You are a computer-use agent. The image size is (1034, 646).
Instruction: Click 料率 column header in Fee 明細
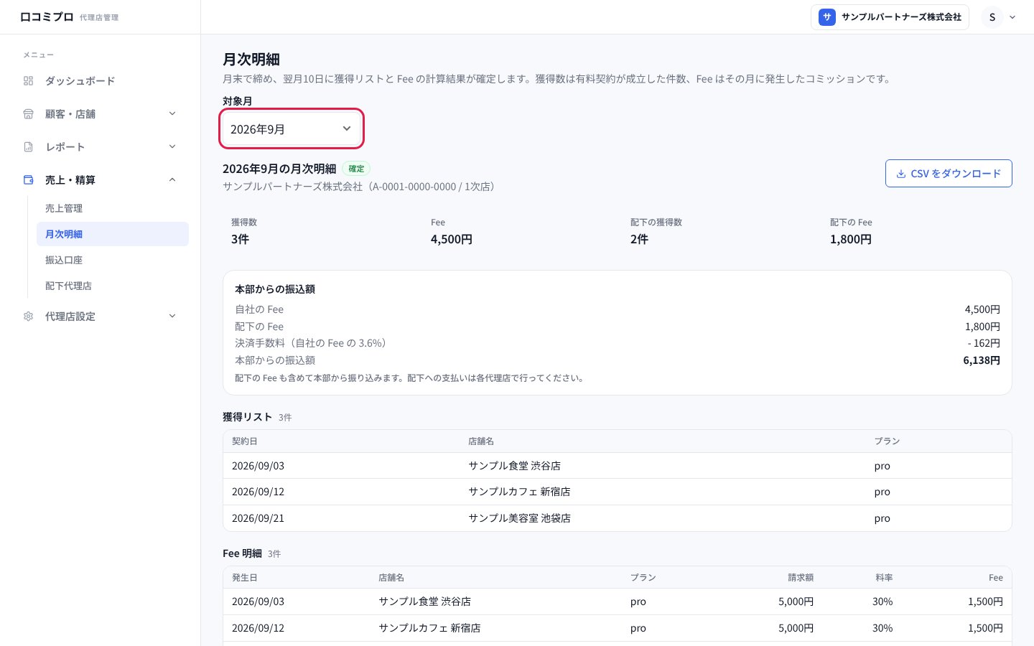point(884,578)
